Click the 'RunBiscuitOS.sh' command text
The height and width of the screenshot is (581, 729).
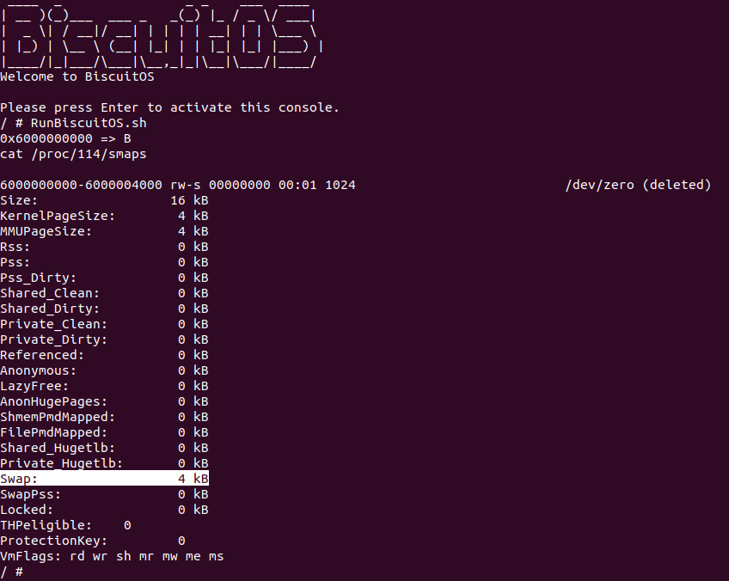89,123
